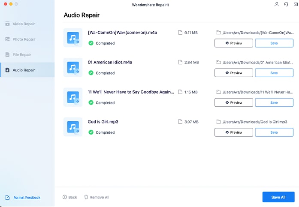Save 11 We'll Never Have to Say Goodbye
Viewport: 299px width, 207px height.
274,102
